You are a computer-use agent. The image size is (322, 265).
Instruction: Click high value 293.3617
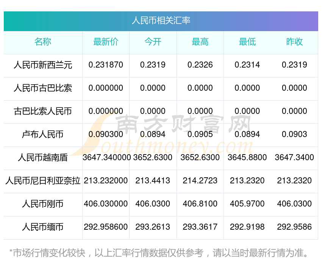tap(200, 227)
